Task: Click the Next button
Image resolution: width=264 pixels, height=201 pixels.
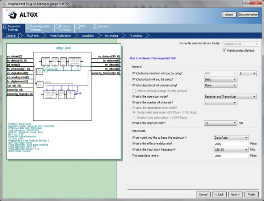Action: click(235, 194)
